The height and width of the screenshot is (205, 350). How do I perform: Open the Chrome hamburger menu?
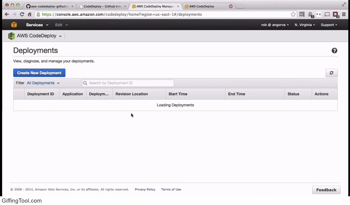pos(344,14)
